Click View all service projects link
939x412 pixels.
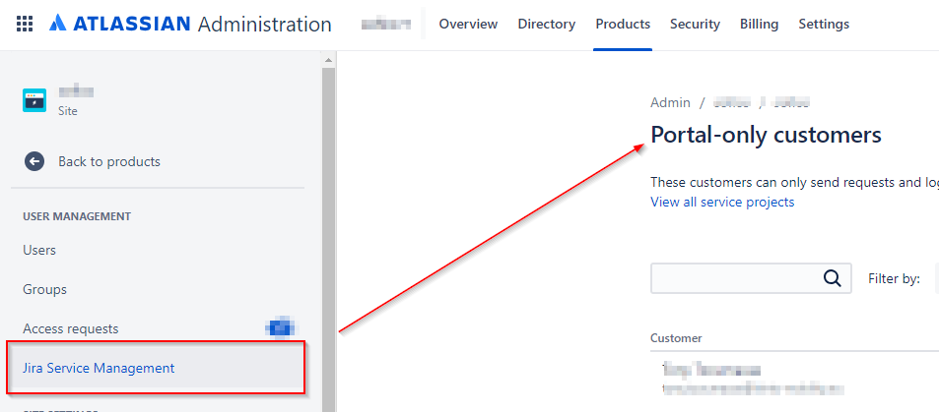[722, 203]
